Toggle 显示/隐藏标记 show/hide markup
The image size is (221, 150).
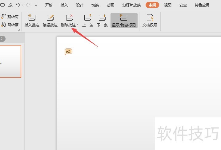124,21
